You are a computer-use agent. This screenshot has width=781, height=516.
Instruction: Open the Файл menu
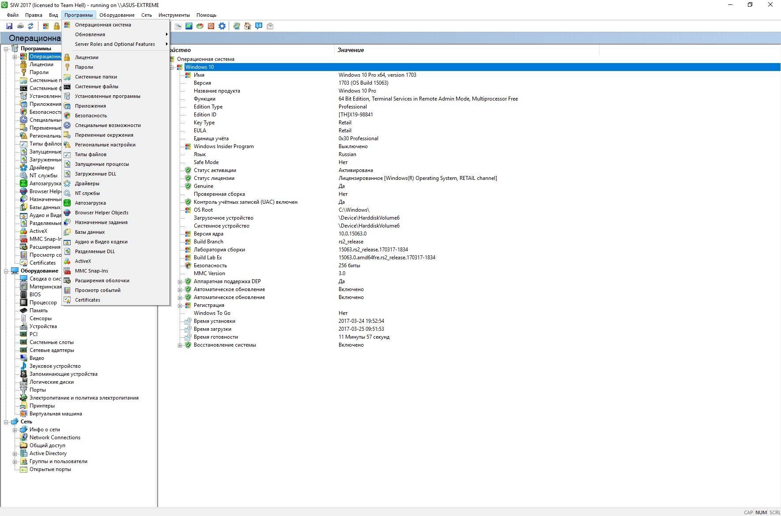point(12,15)
